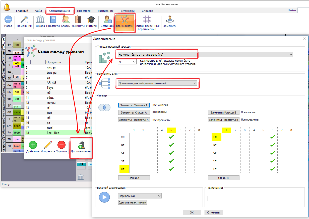
Task: Click the red Удалить minus icon
Action: click(x=61, y=145)
